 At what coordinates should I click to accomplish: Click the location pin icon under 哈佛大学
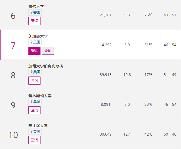pyautogui.click(x=31, y=12)
